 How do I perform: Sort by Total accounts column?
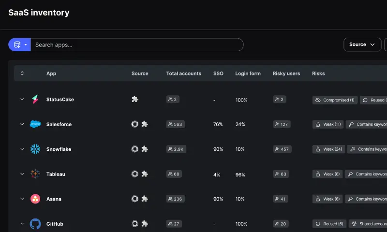pos(184,73)
